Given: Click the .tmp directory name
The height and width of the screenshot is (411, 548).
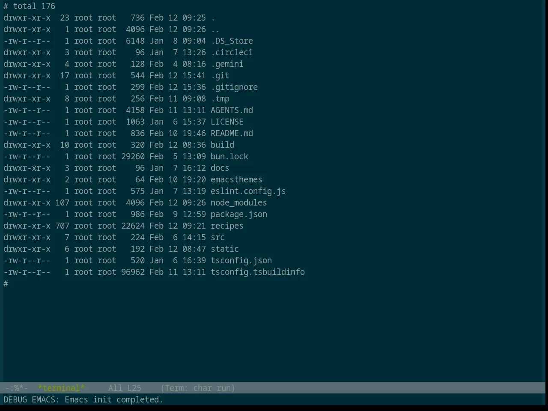Looking at the screenshot, I should 220,99.
